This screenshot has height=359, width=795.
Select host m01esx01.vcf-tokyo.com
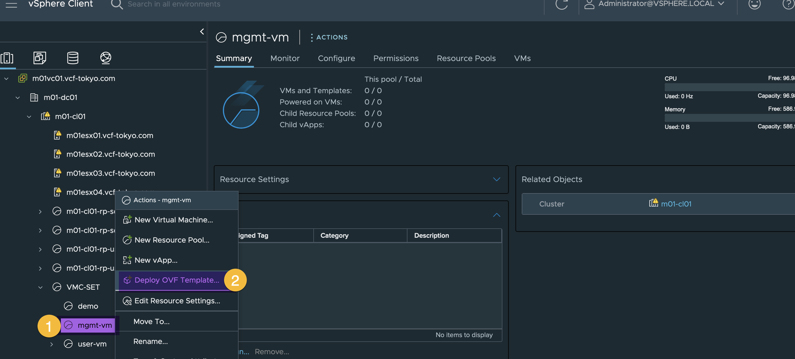tap(109, 135)
